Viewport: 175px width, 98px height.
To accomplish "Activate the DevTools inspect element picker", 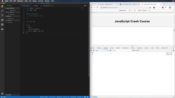I will 91,48.
